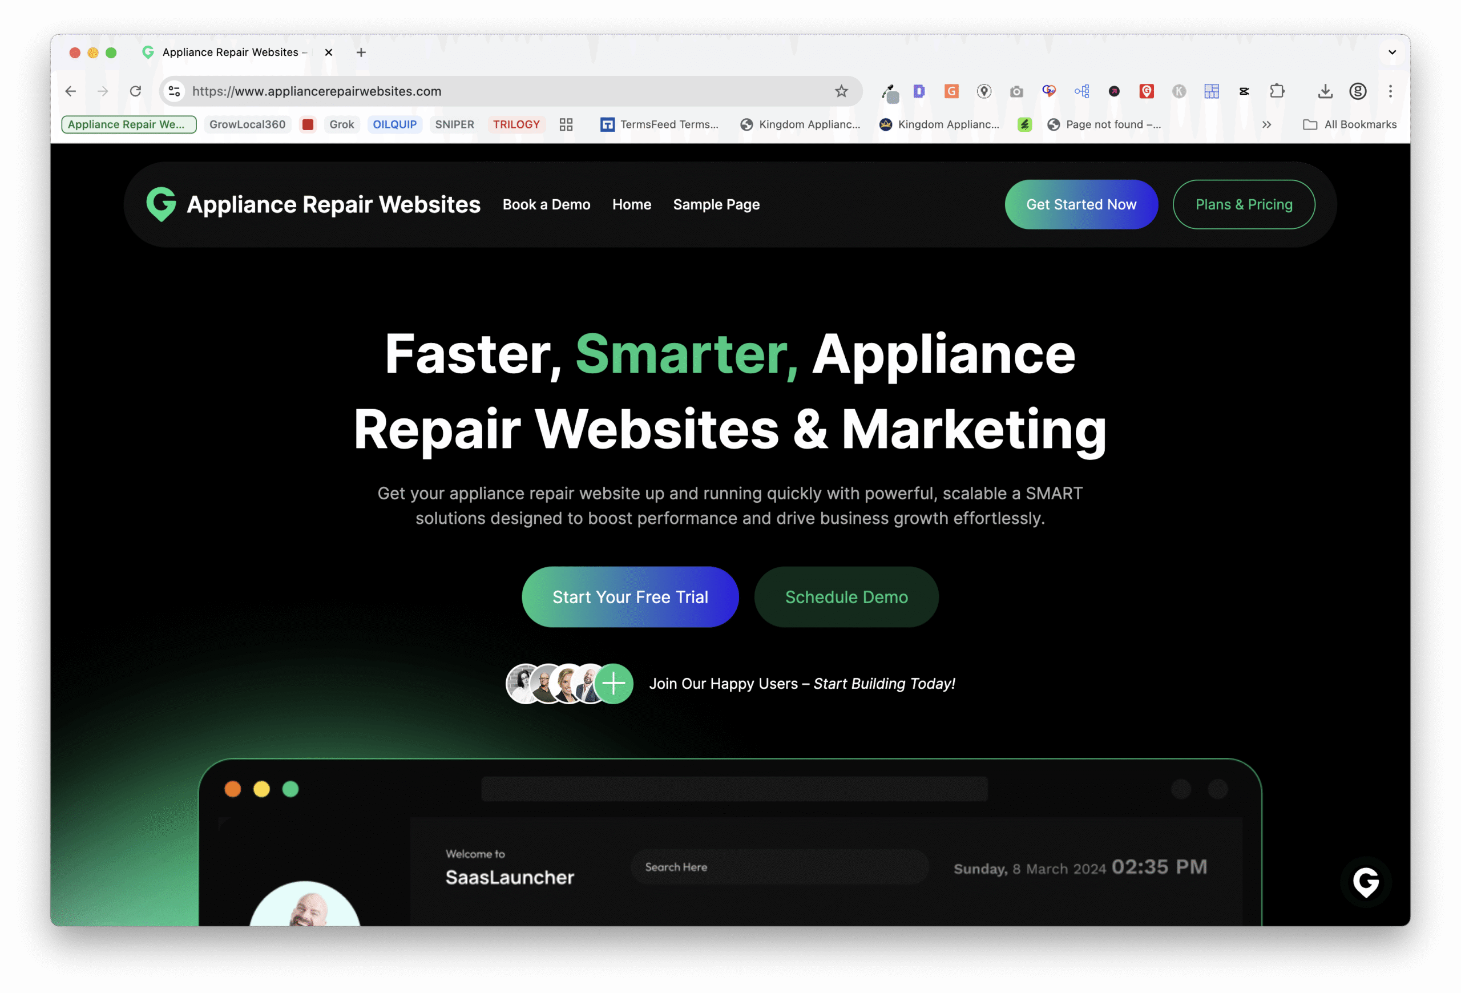Viewport: 1461px width, 993px height.
Task: Open the All Bookmarks folder
Action: [x=1350, y=124]
